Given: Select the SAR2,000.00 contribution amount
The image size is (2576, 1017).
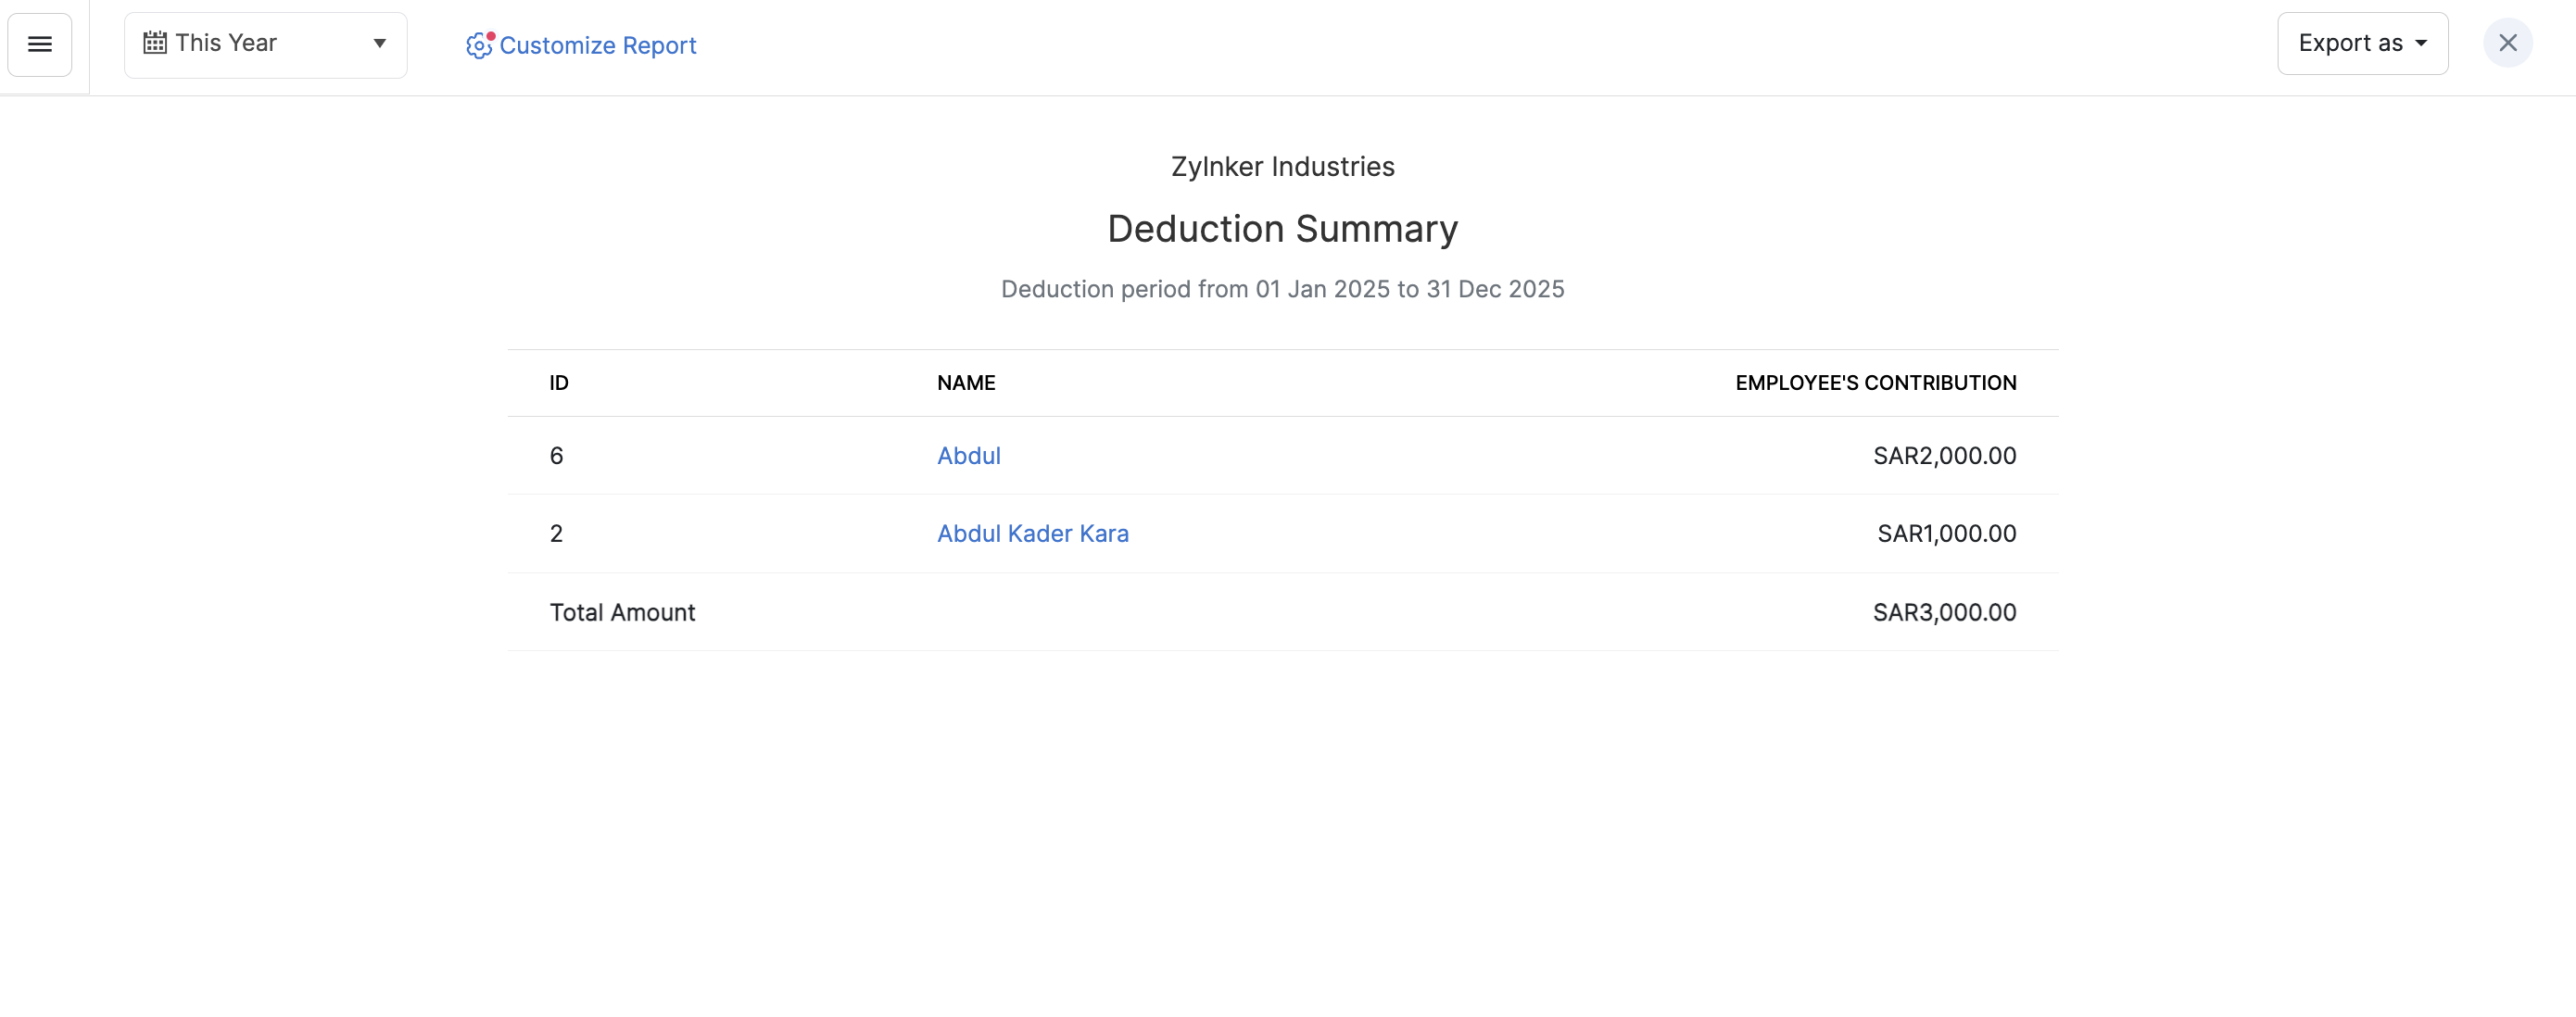Looking at the screenshot, I should (1944, 456).
